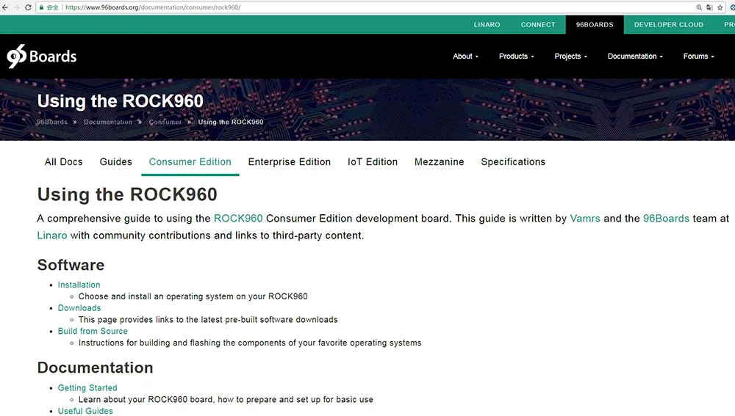Open the ROCK960 link in the intro paragraph
735x416 pixels.
(x=238, y=219)
